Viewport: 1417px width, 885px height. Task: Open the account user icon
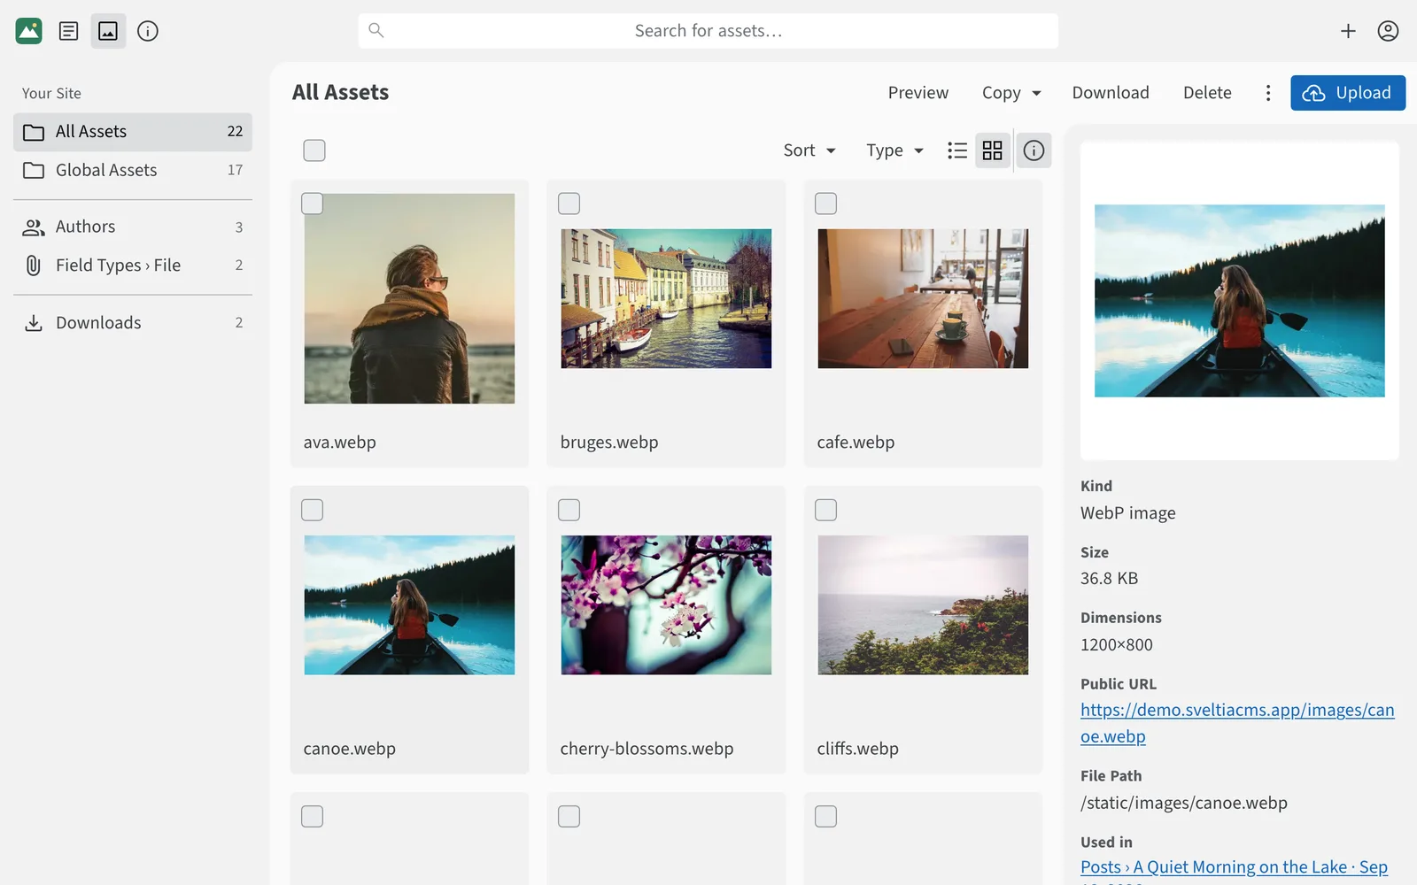pos(1388,31)
